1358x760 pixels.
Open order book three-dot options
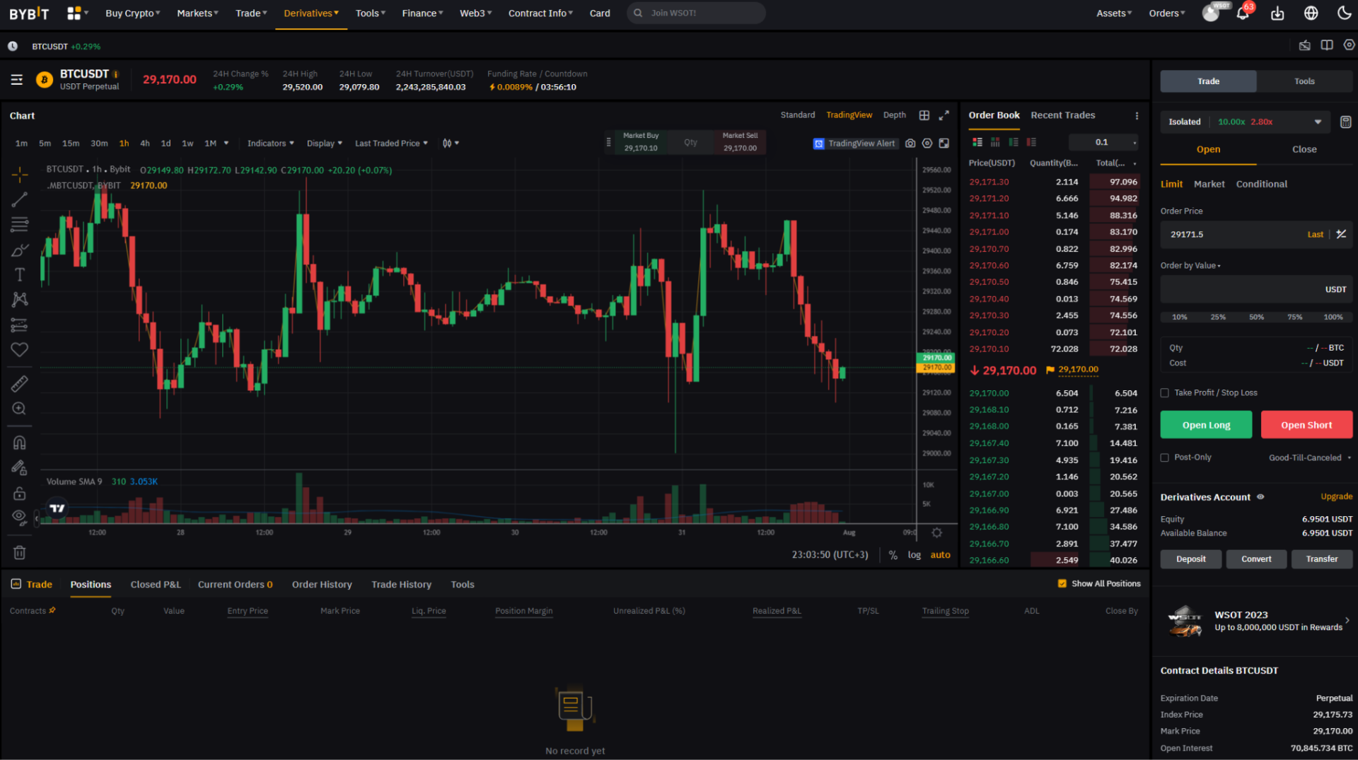click(x=1137, y=116)
